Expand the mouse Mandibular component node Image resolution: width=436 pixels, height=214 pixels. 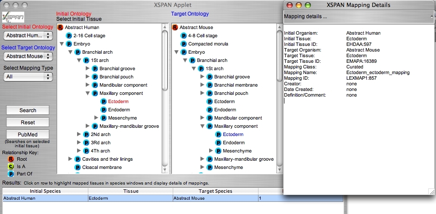tap(203, 118)
